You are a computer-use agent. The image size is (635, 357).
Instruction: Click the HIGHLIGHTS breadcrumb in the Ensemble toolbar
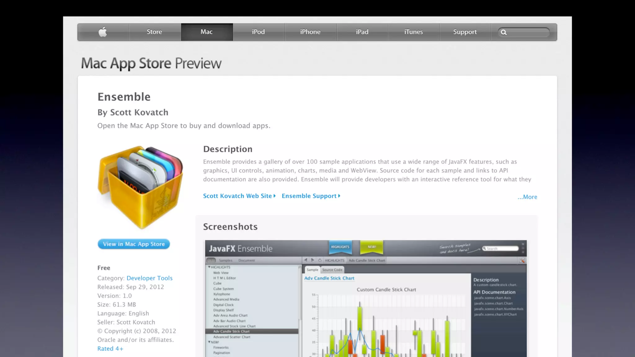tap(334, 260)
